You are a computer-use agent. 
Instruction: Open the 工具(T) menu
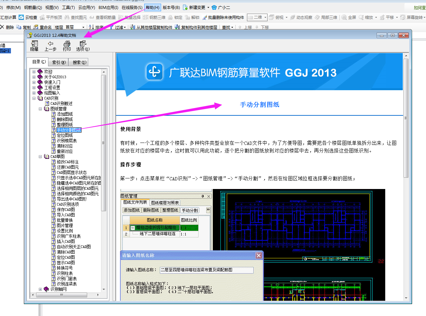click(68, 7)
